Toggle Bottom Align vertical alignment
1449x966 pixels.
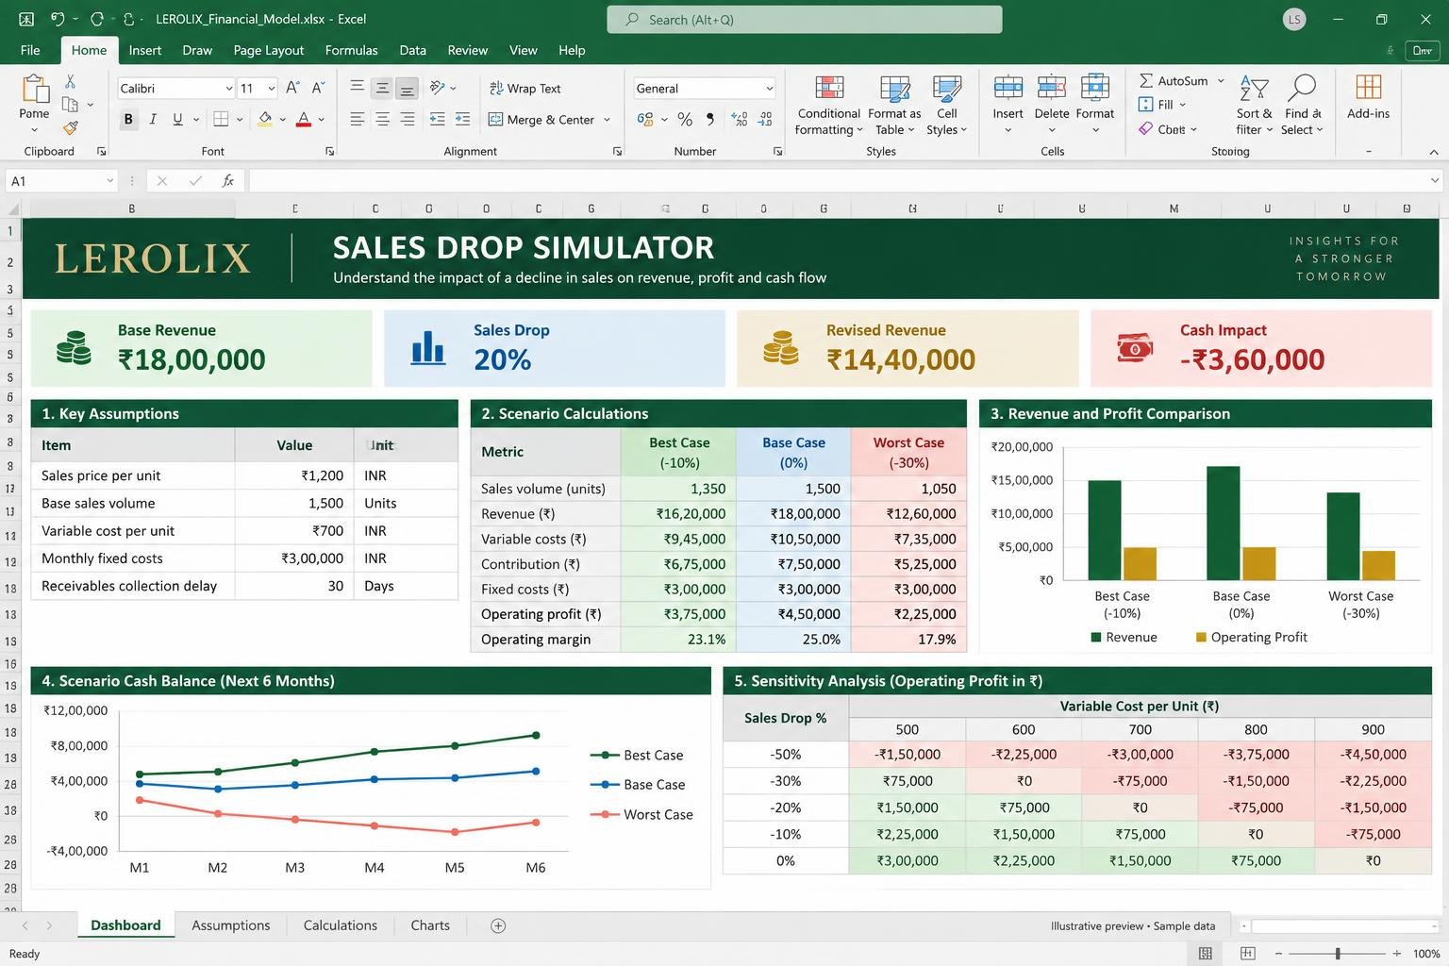coord(407,88)
